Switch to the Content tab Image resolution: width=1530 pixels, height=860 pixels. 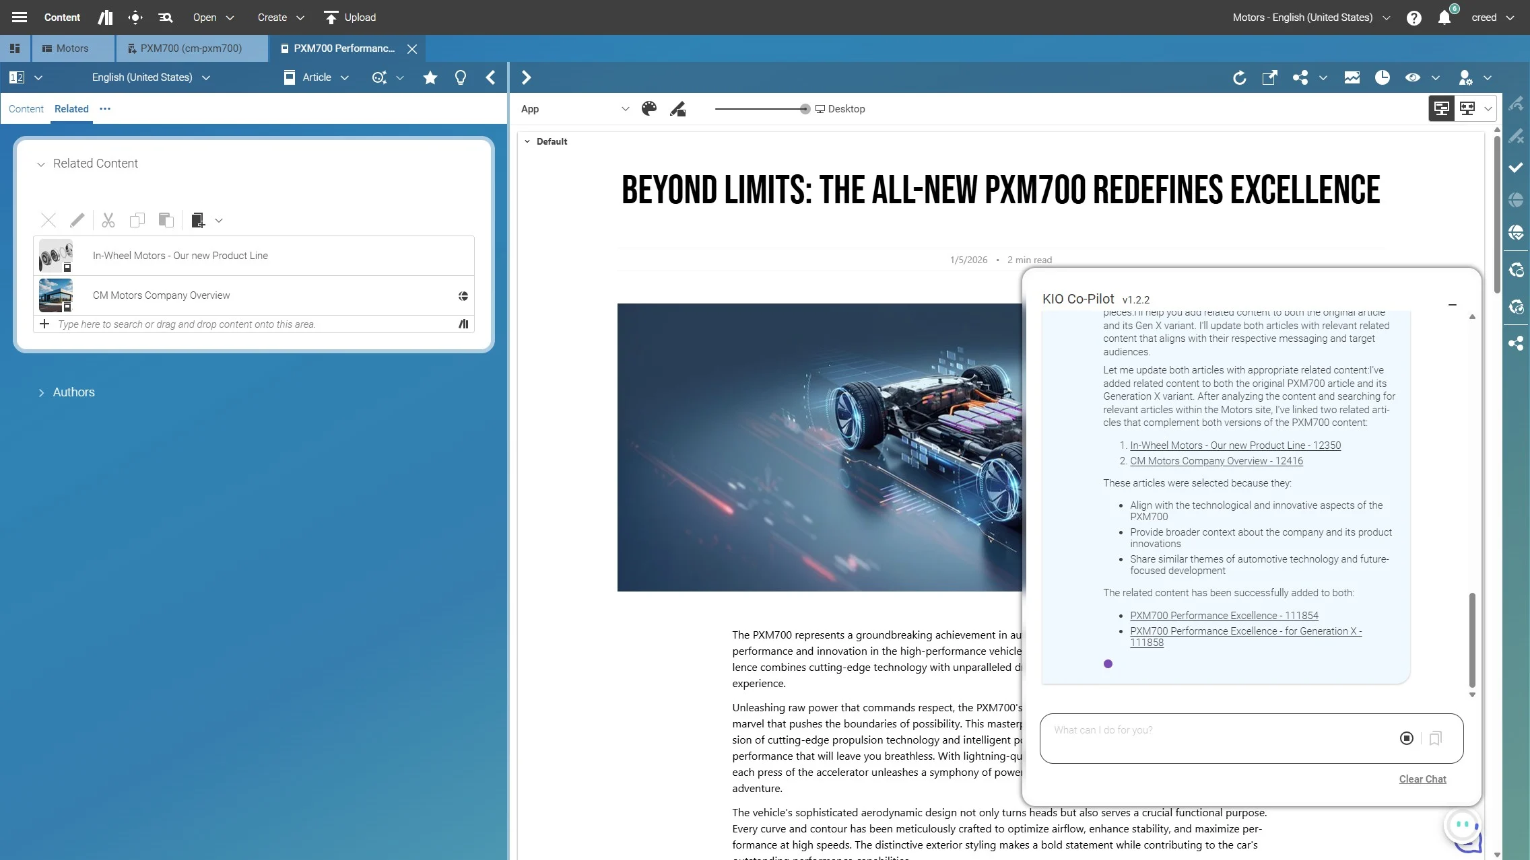tap(26, 109)
